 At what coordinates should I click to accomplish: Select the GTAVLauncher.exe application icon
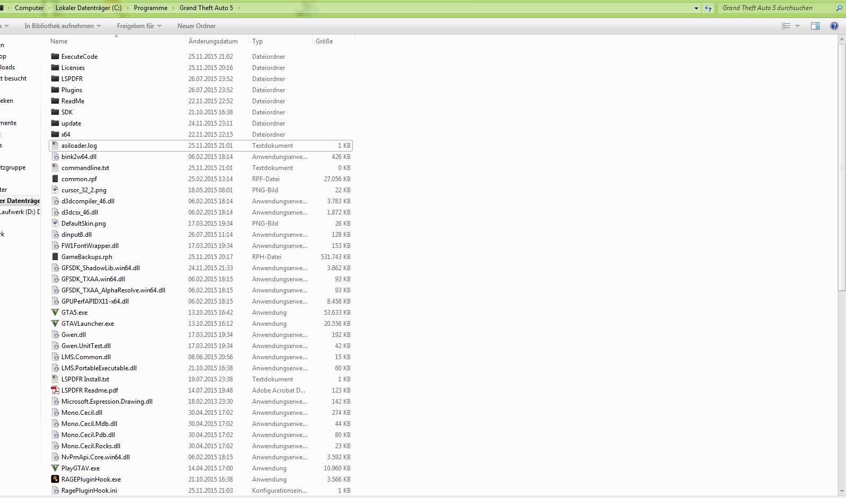click(55, 323)
